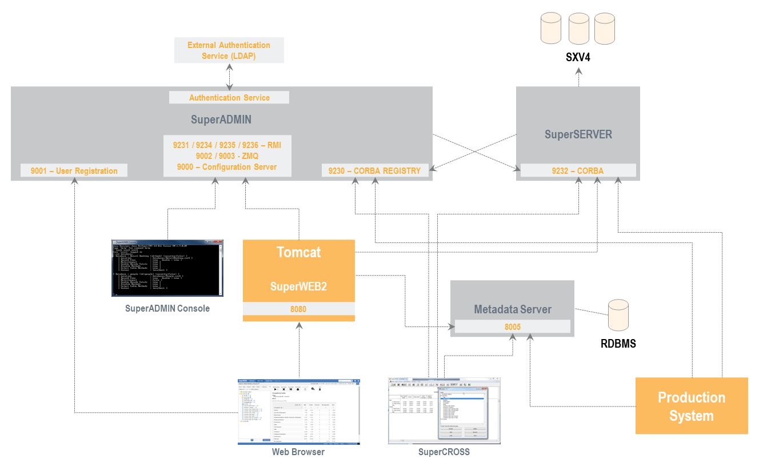Click the Production System orange box

(691, 406)
